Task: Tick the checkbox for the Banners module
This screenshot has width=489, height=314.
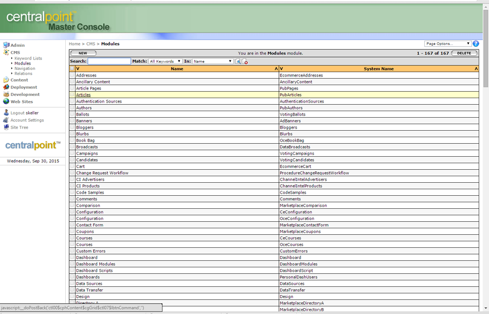Action: [x=72, y=121]
